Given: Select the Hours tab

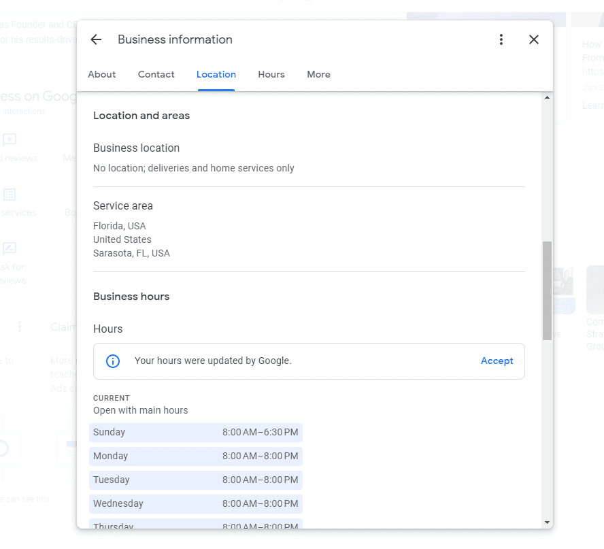Looking at the screenshot, I should 271,74.
